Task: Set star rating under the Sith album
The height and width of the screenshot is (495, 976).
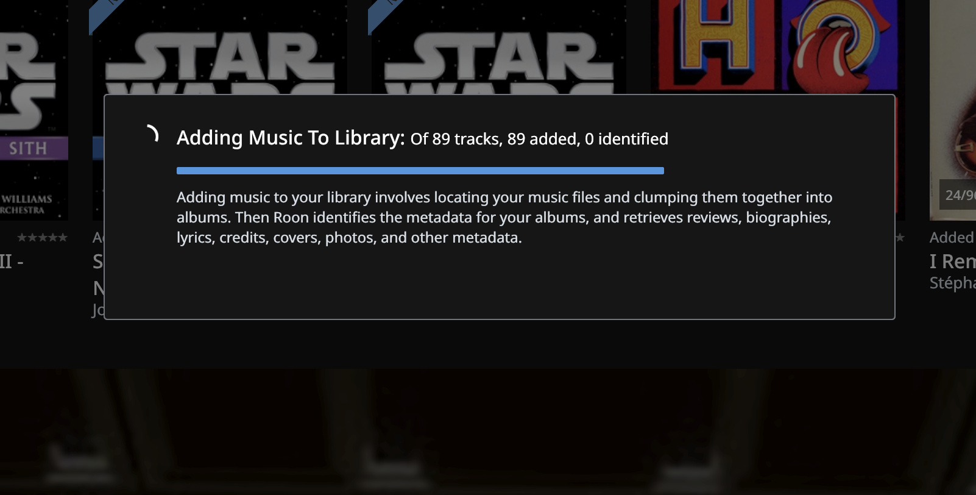Action: coord(43,237)
